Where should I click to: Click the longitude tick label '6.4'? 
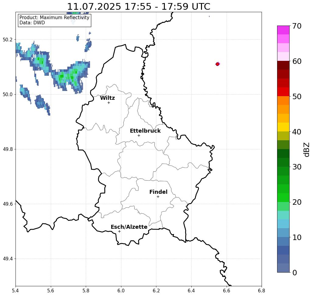click(191, 291)
